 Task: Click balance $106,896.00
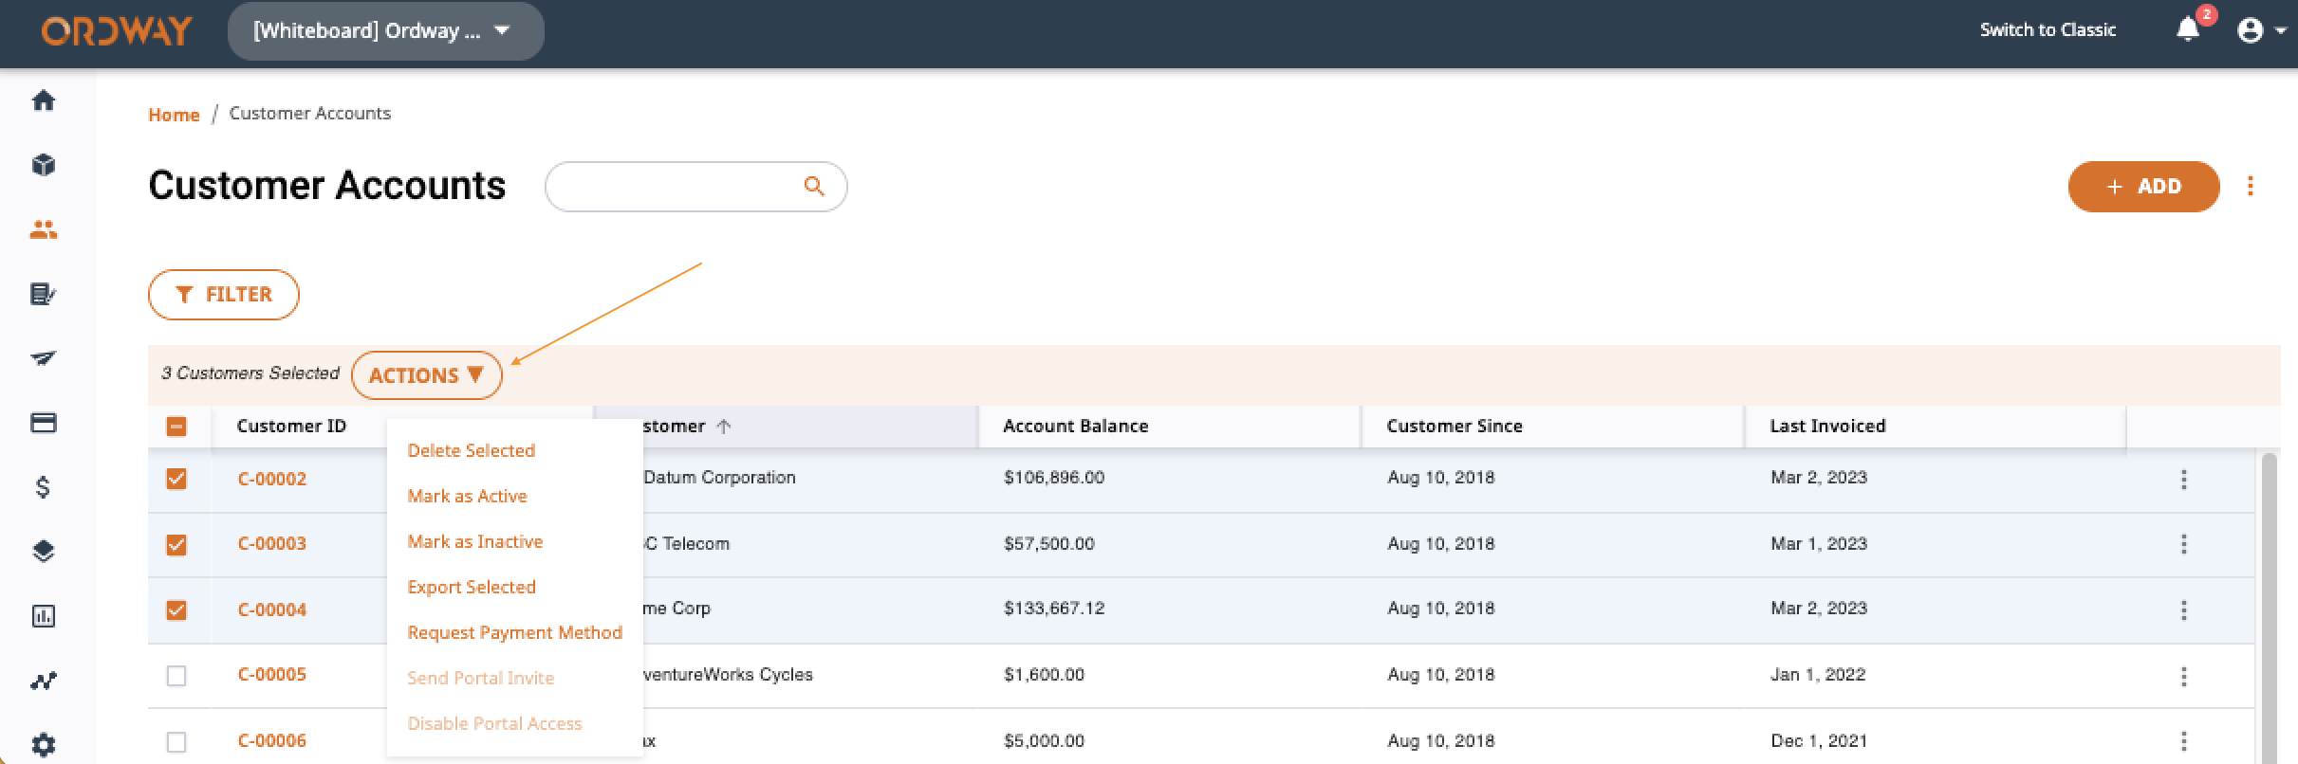(x=1054, y=478)
